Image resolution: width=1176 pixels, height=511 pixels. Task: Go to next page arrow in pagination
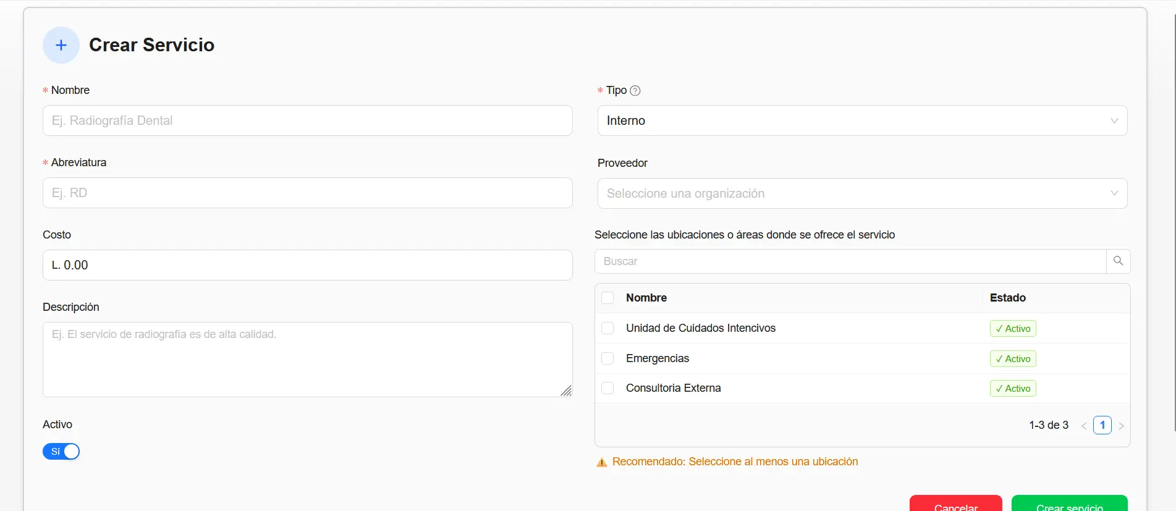click(1121, 426)
